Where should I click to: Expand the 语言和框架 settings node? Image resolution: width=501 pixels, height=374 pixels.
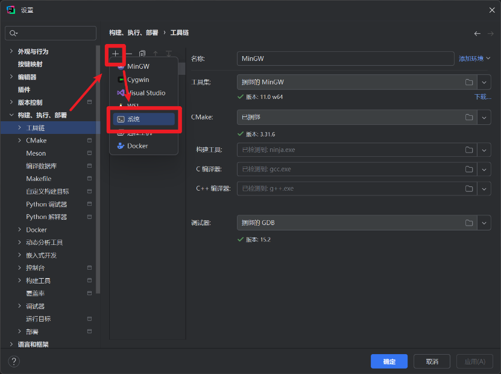[11, 344]
